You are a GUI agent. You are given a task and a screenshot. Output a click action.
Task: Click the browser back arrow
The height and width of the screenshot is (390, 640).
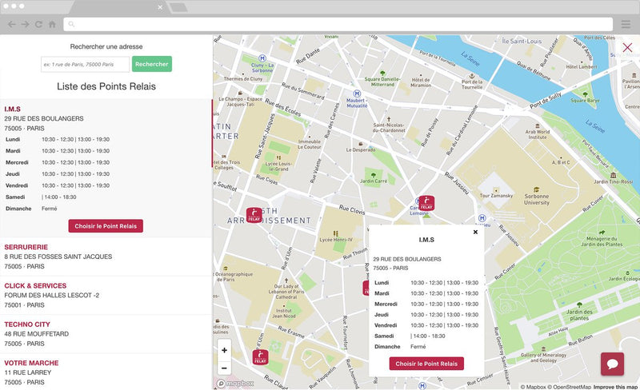point(11,24)
